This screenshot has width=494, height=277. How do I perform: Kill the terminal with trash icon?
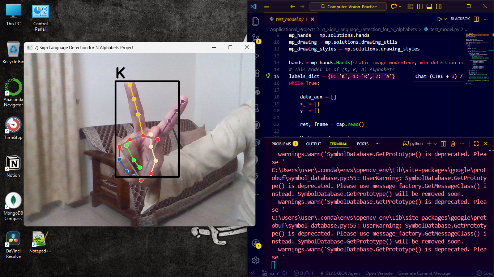click(x=453, y=144)
